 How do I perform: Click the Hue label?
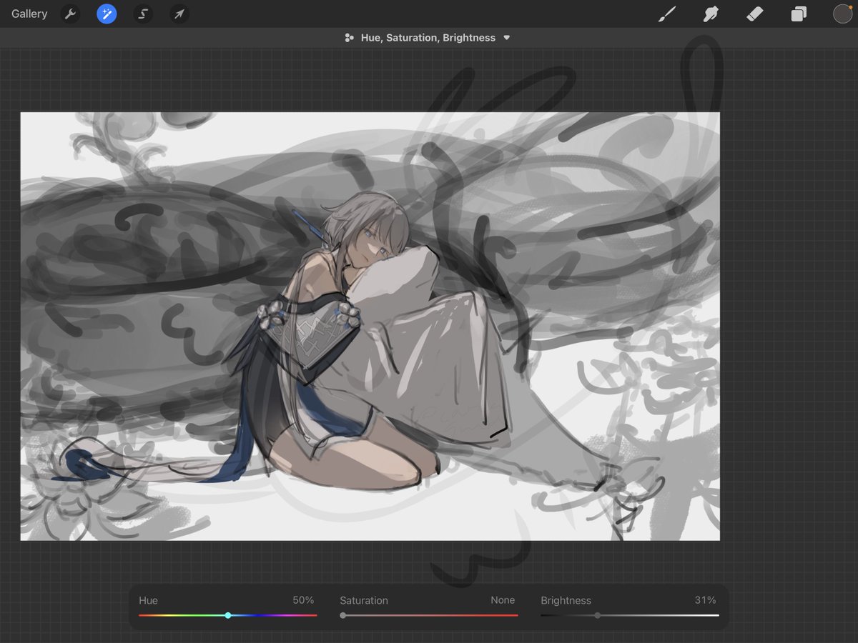coord(149,600)
